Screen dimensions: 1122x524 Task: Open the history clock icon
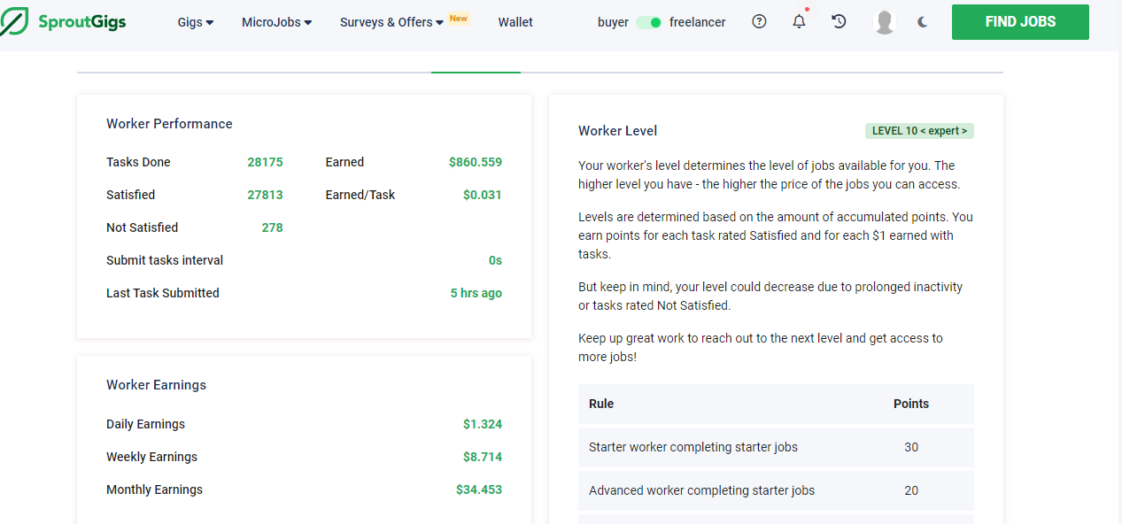pyautogui.click(x=840, y=22)
